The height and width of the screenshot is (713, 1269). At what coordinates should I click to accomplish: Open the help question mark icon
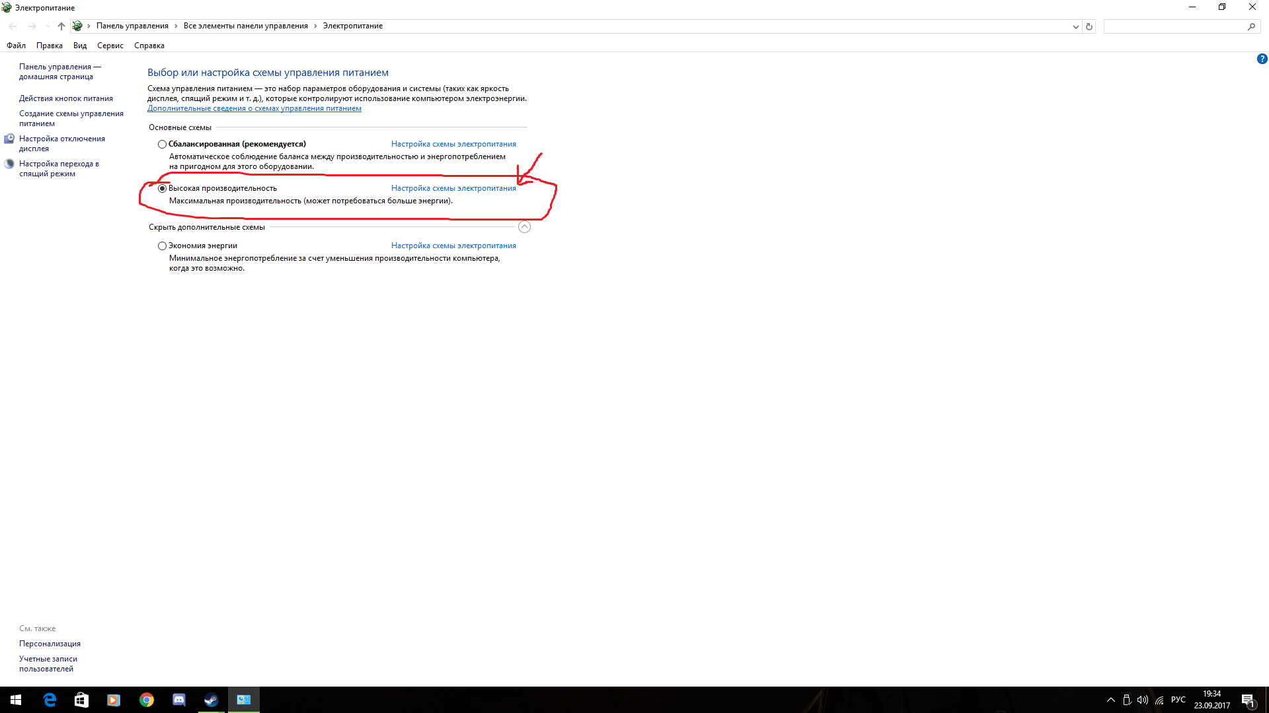[x=1262, y=59]
